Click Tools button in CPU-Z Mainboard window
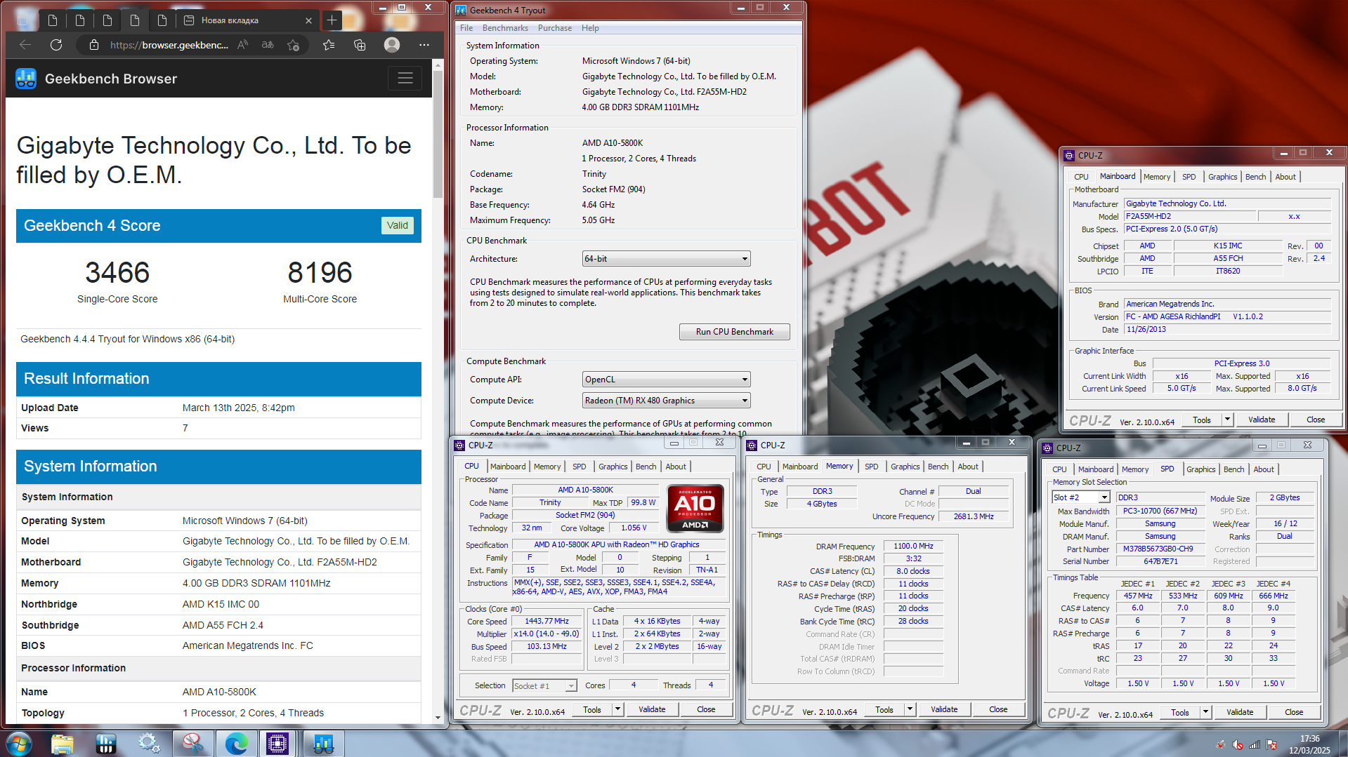 [x=1202, y=420]
